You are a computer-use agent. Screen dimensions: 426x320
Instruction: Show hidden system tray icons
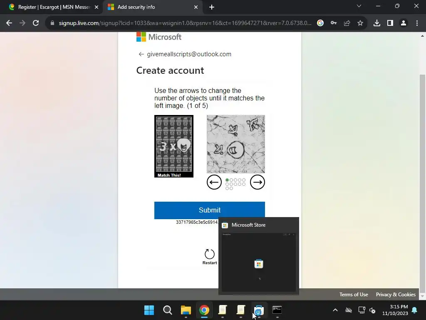[335, 310]
